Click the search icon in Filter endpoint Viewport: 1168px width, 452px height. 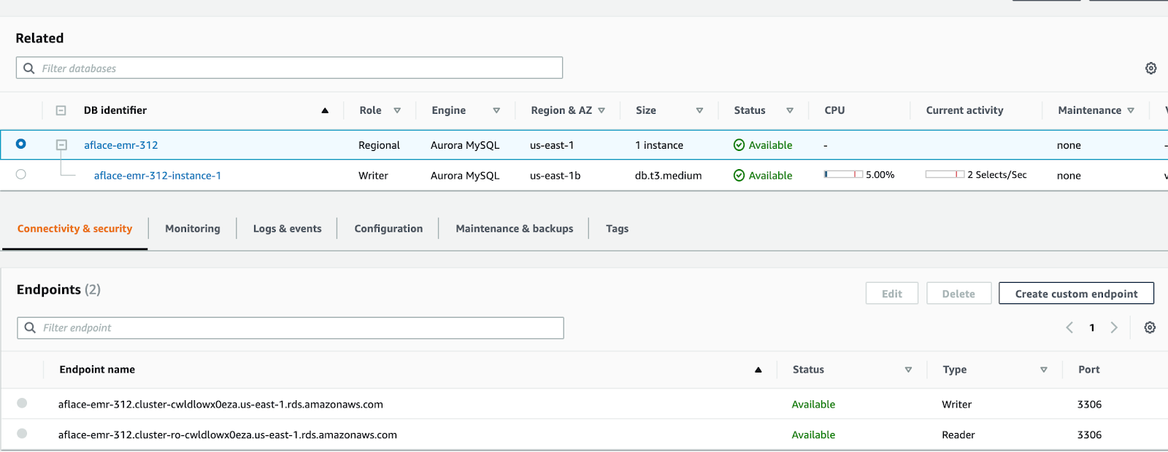(x=30, y=327)
